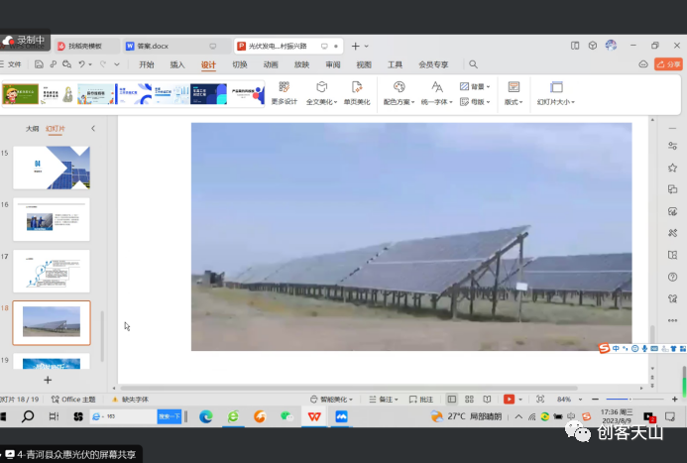Viewport: 687px width, 463px height.
Task: Toggle Sogou input Chinese/English mode
Action: 616,349
